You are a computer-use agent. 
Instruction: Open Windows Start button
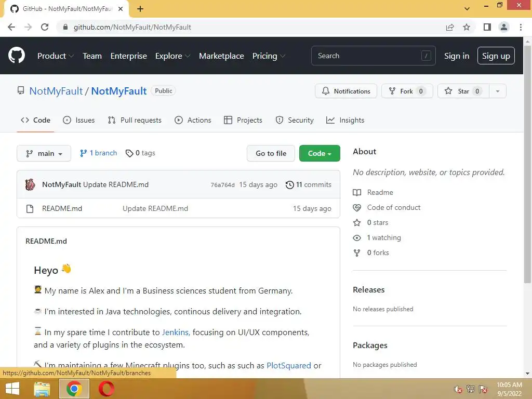(x=12, y=389)
